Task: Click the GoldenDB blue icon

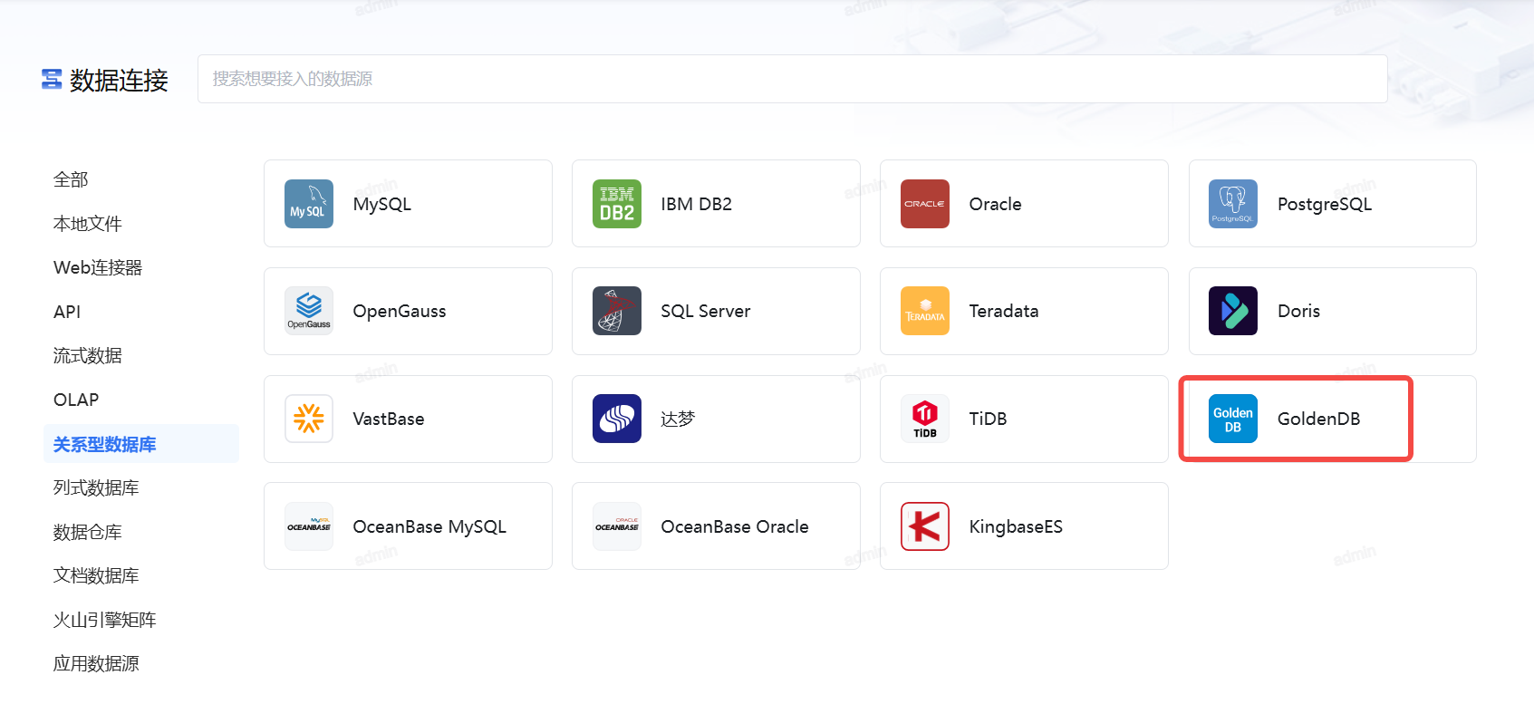Action: (1233, 419)
